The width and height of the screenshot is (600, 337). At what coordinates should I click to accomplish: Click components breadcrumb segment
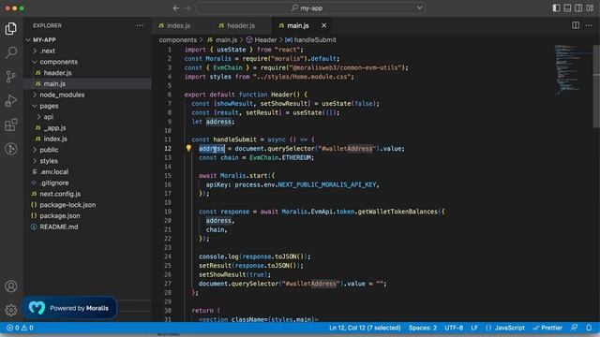point(177,39)
